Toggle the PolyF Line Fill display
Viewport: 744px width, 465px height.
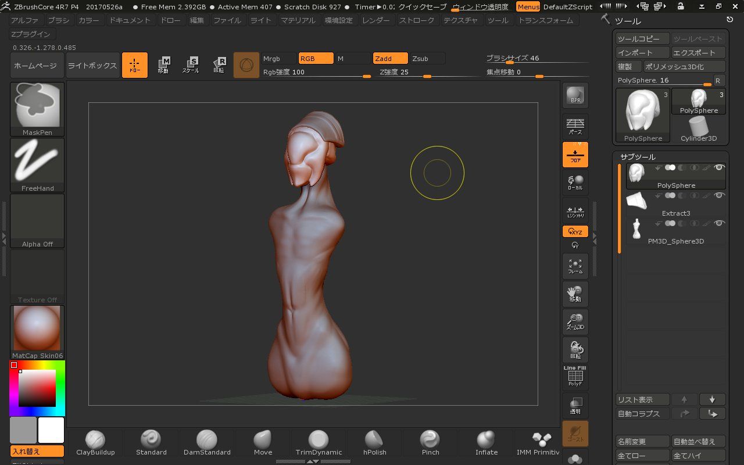pos(575,377)
